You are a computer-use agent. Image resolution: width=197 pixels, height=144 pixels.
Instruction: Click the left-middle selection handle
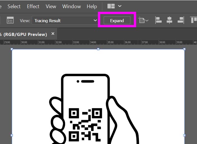[12, 135]
